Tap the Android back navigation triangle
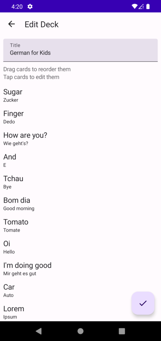 coord(39,331)
